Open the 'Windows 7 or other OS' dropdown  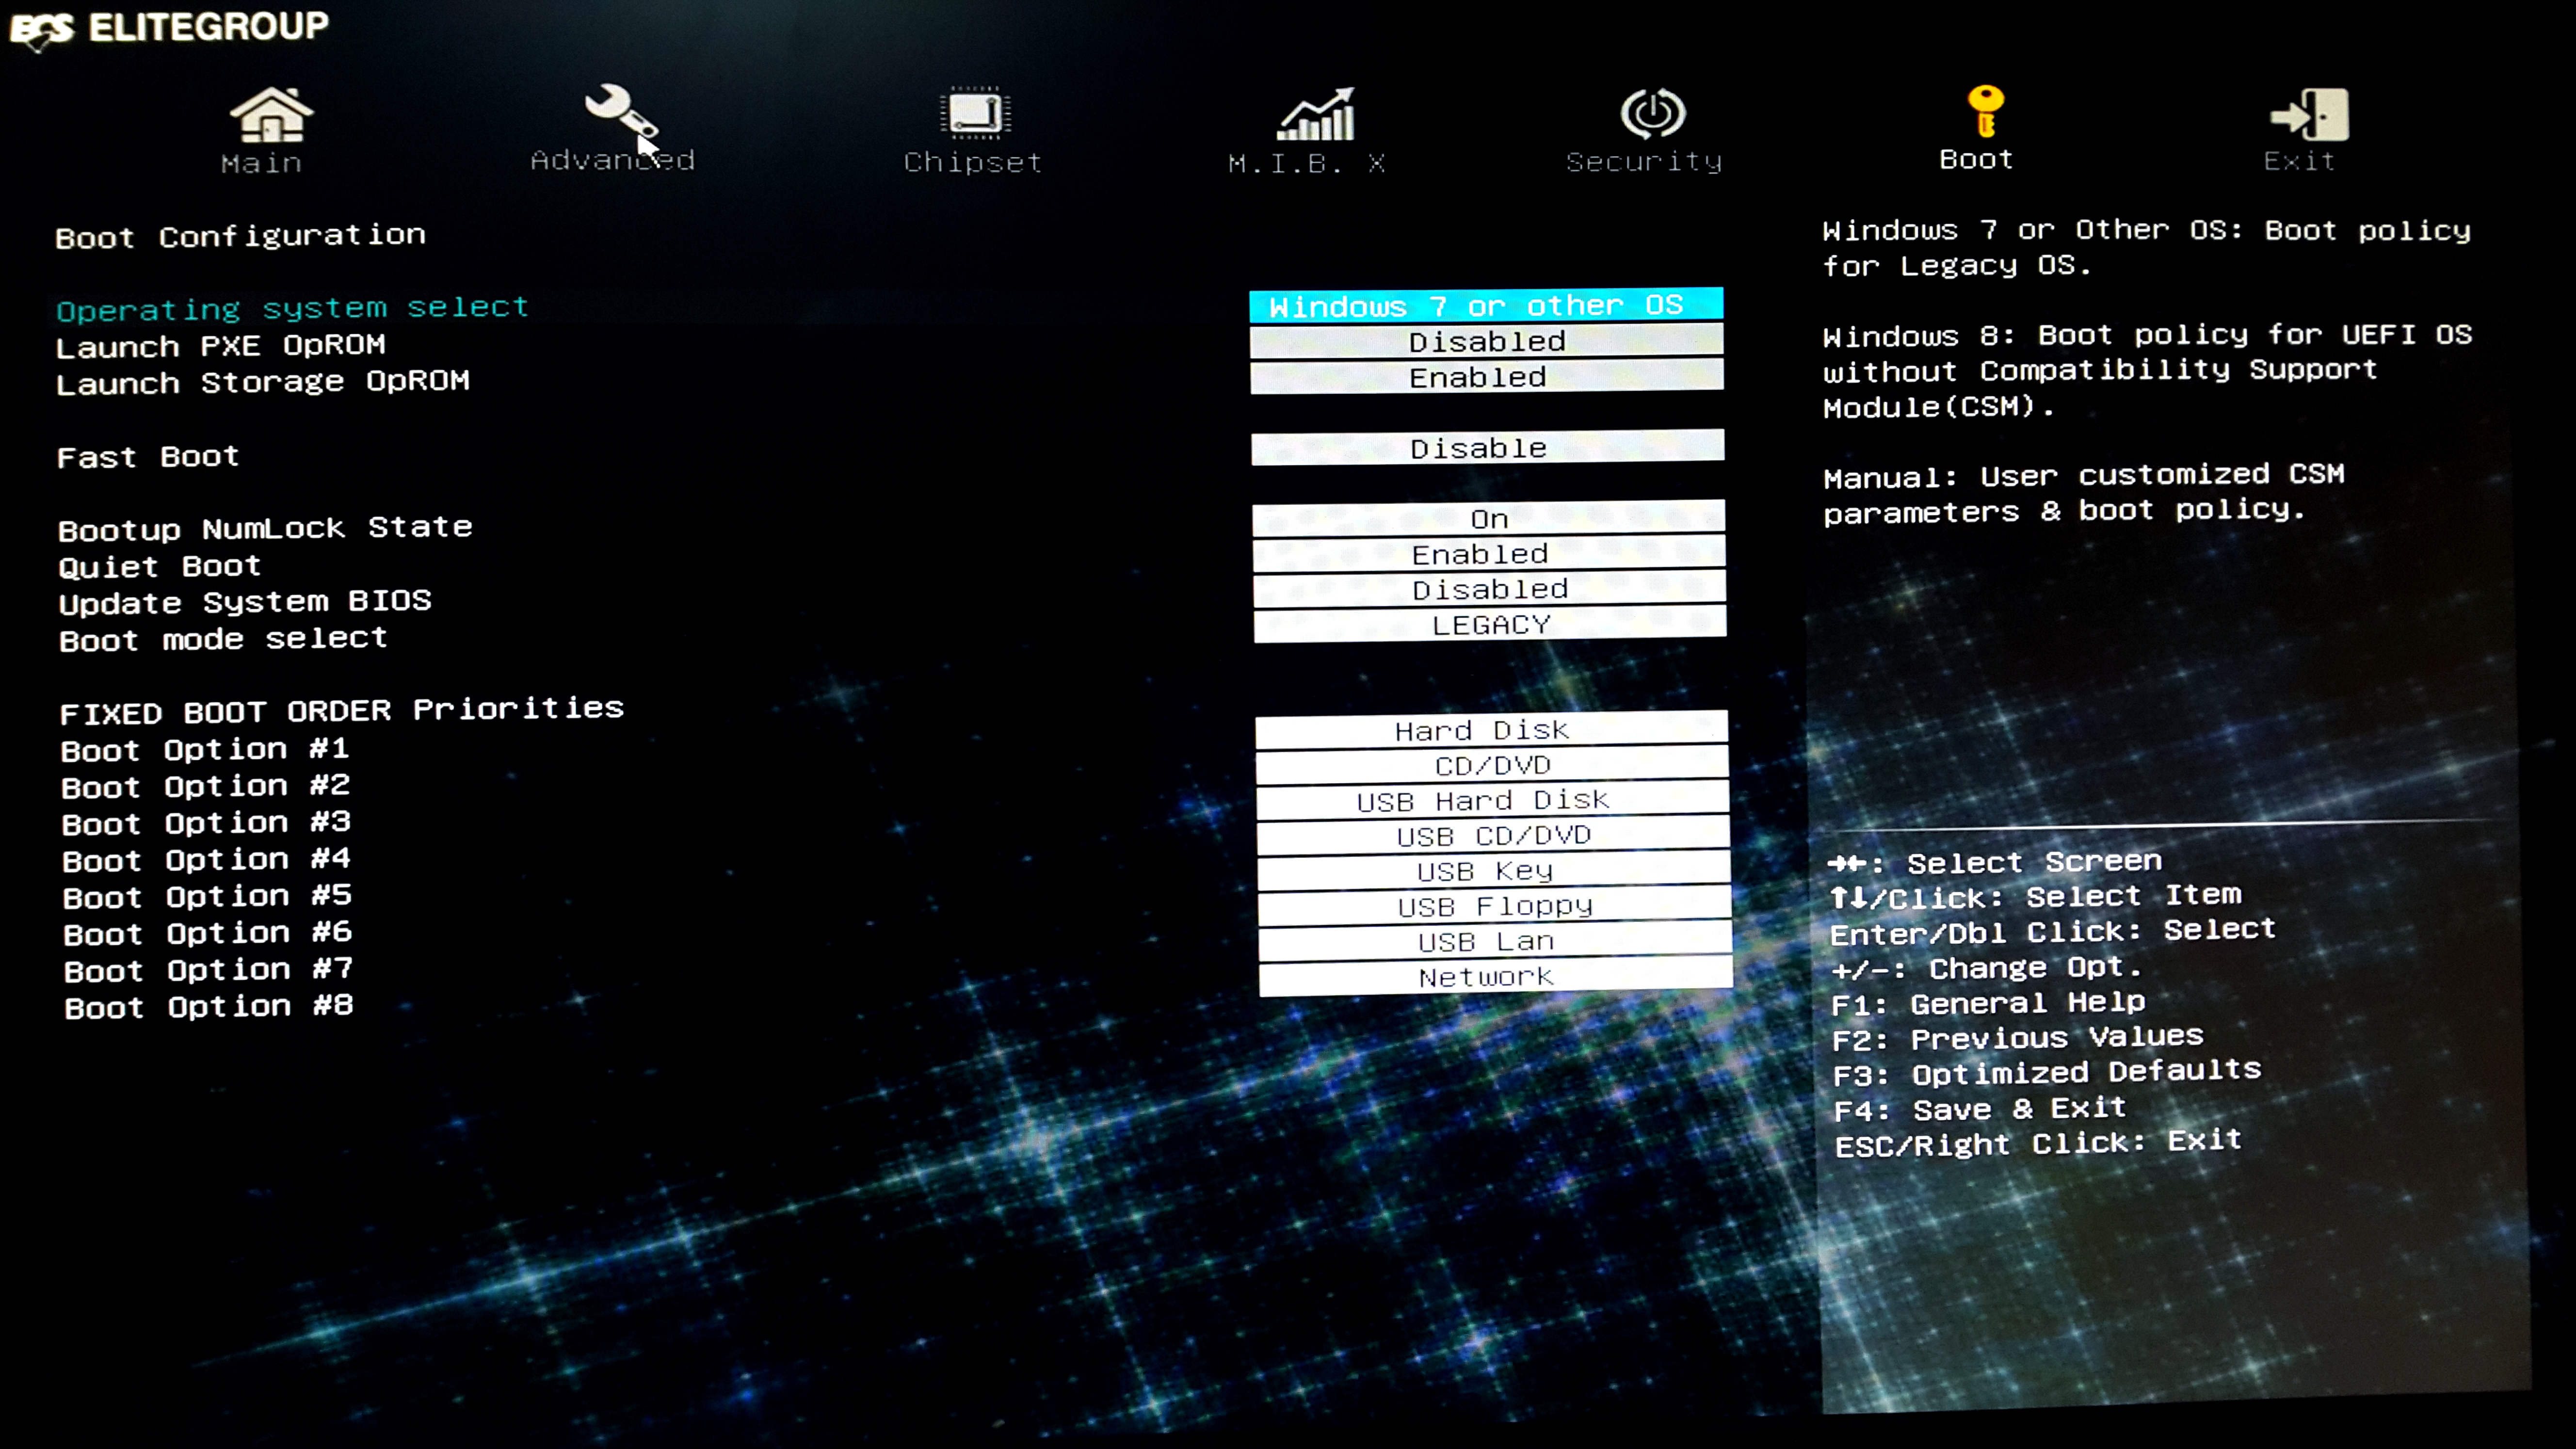coord(1486,305)
